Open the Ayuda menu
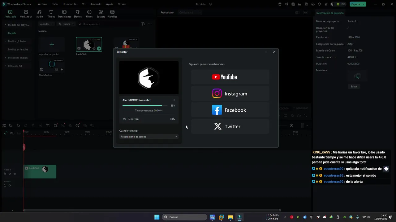 point(110,4)
